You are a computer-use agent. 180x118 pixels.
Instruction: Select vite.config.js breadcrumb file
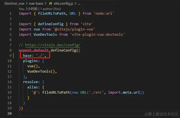click(x=63, y=4)
